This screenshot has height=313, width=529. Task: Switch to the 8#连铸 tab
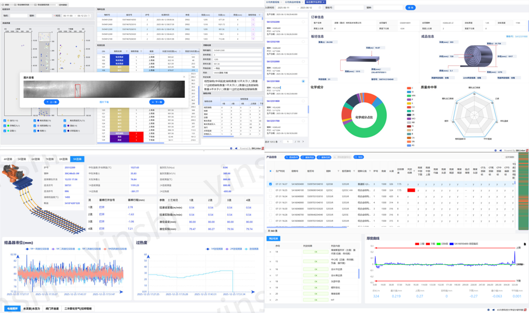point(64,159)
